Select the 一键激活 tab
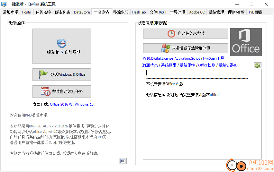The image size is (274, 172). [x=102, y=12]
